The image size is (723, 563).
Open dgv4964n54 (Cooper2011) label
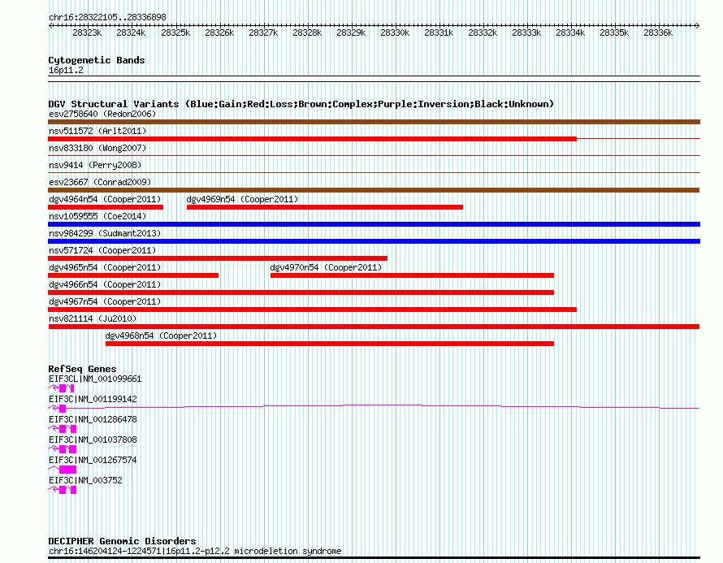[105, 199]
